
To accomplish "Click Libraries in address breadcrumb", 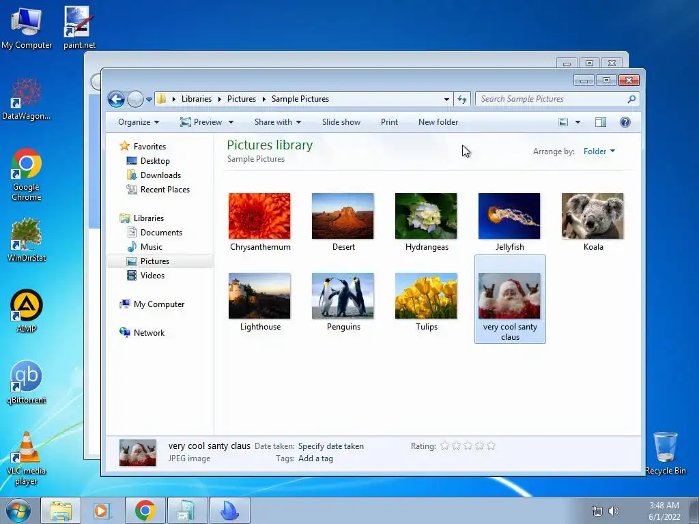I will click(196, 99).
